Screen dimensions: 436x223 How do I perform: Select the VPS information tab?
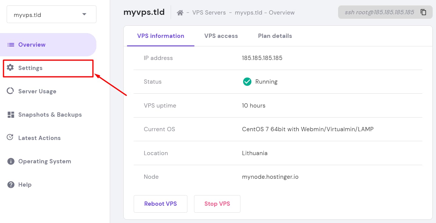(161, 36)
